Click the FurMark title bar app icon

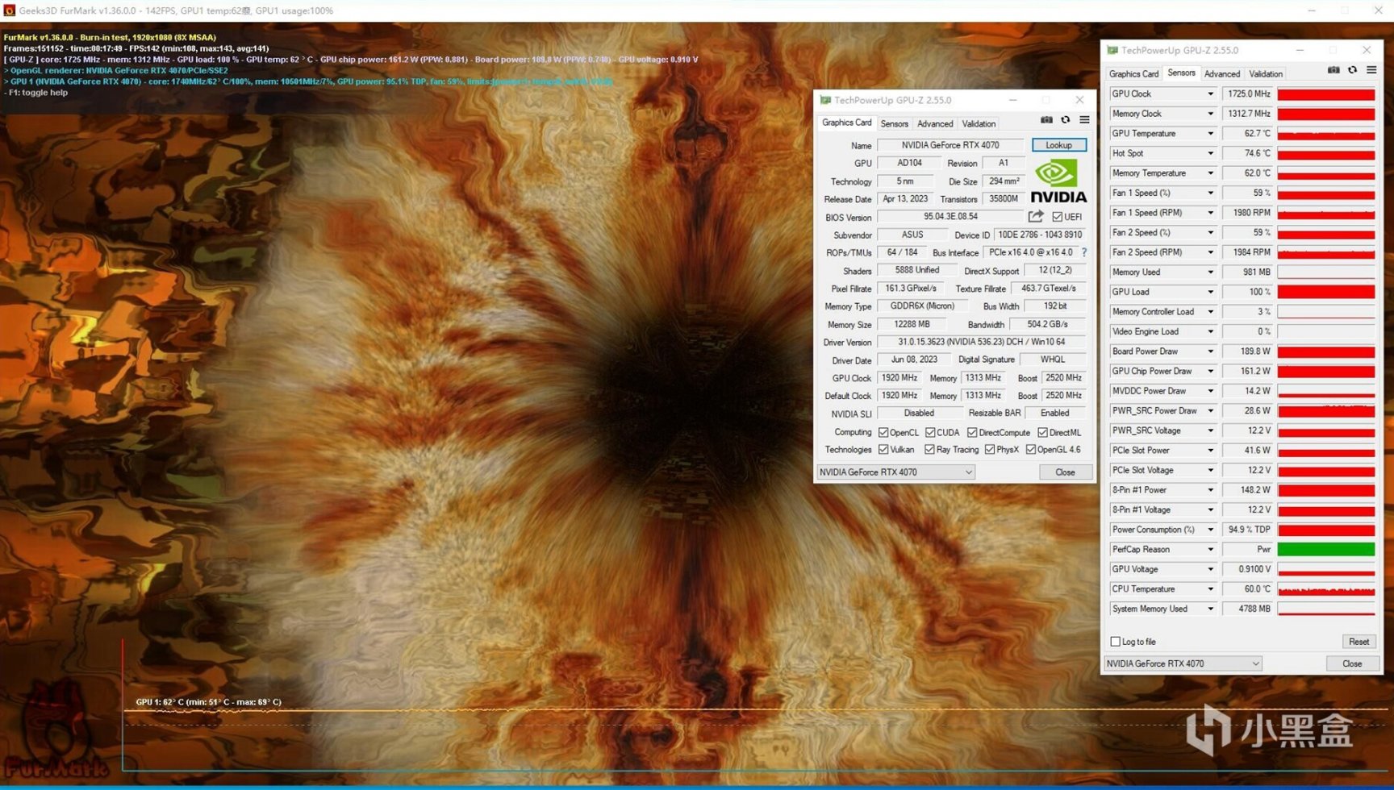click(10, 10)
